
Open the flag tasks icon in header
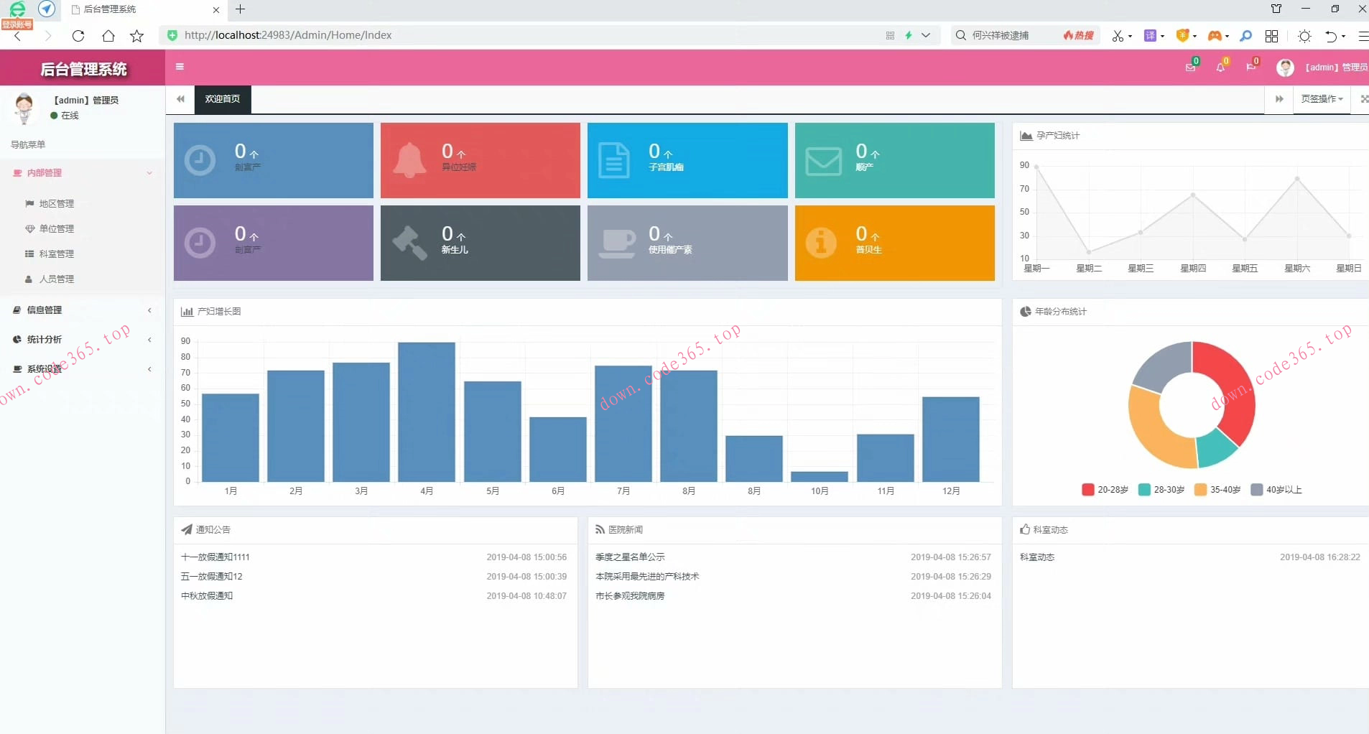pos(1250,68)
